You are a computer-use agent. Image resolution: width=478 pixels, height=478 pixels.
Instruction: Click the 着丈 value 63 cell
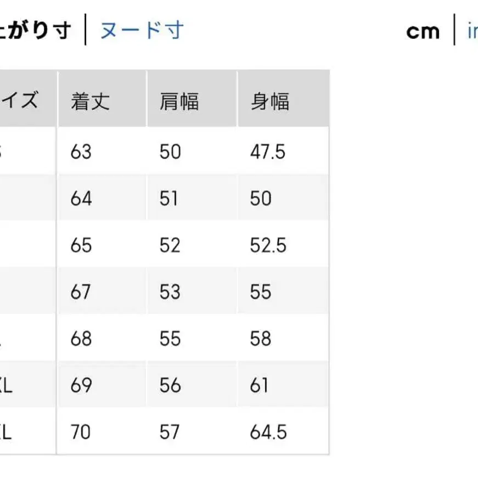[80, 151]
